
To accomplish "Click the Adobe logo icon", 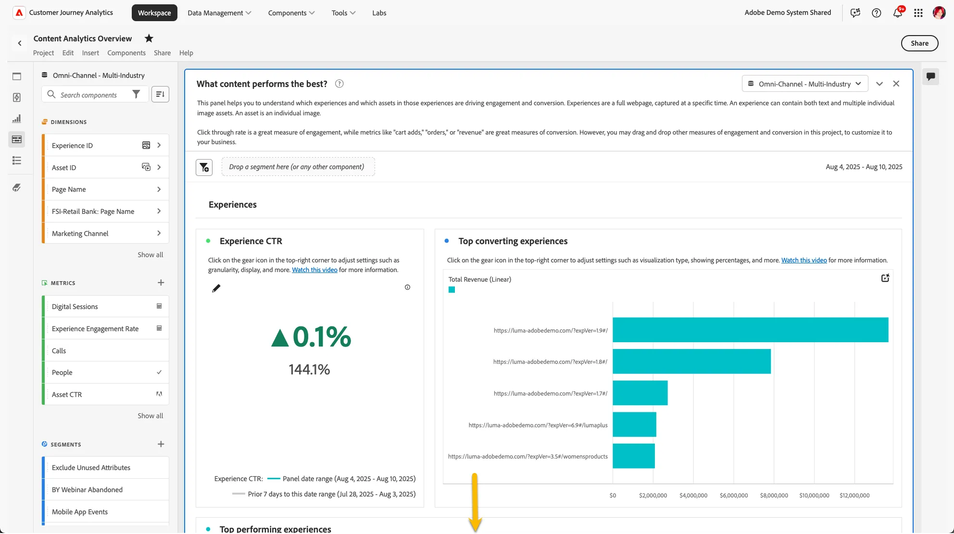I will pos(19,13).
